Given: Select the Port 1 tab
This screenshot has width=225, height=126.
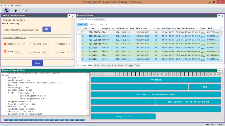Looking at the screenshot, I should pyautogui.click(x=82, y=24).
